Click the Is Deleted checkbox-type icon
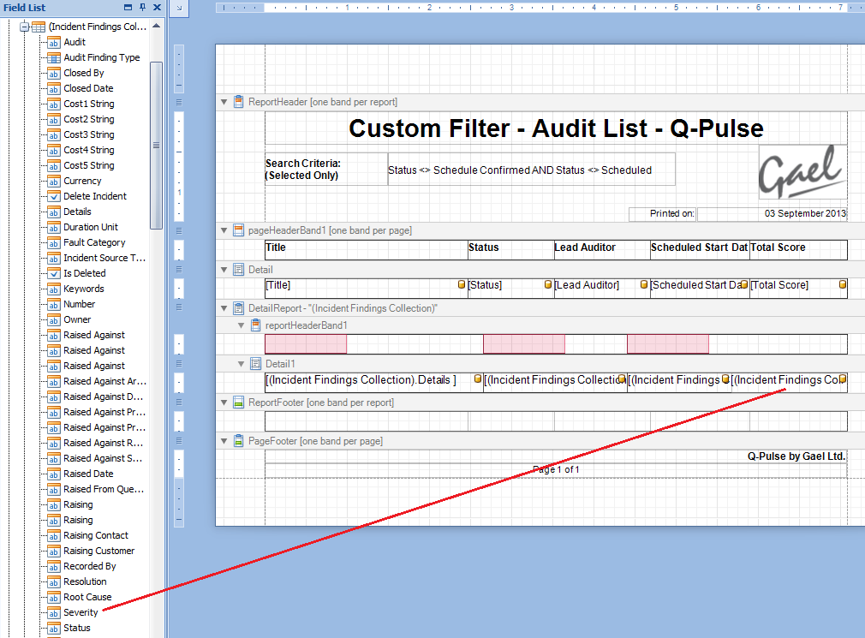The width and height of the screenshot is (865, 638). coord(53,273)
